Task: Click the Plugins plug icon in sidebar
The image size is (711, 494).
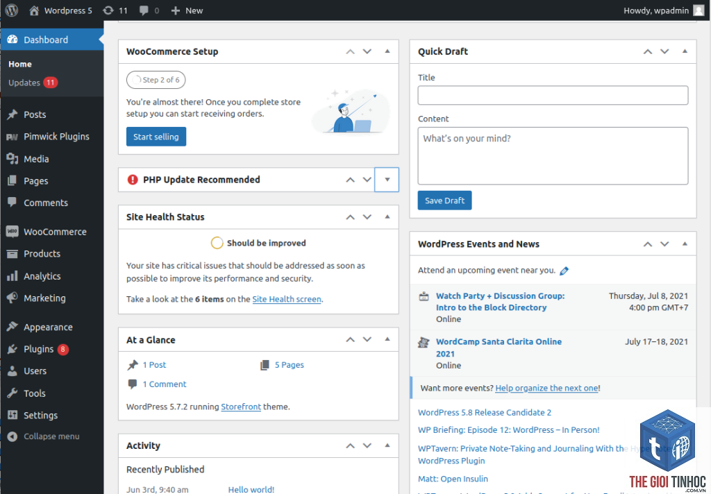Action: click(12, 349)
